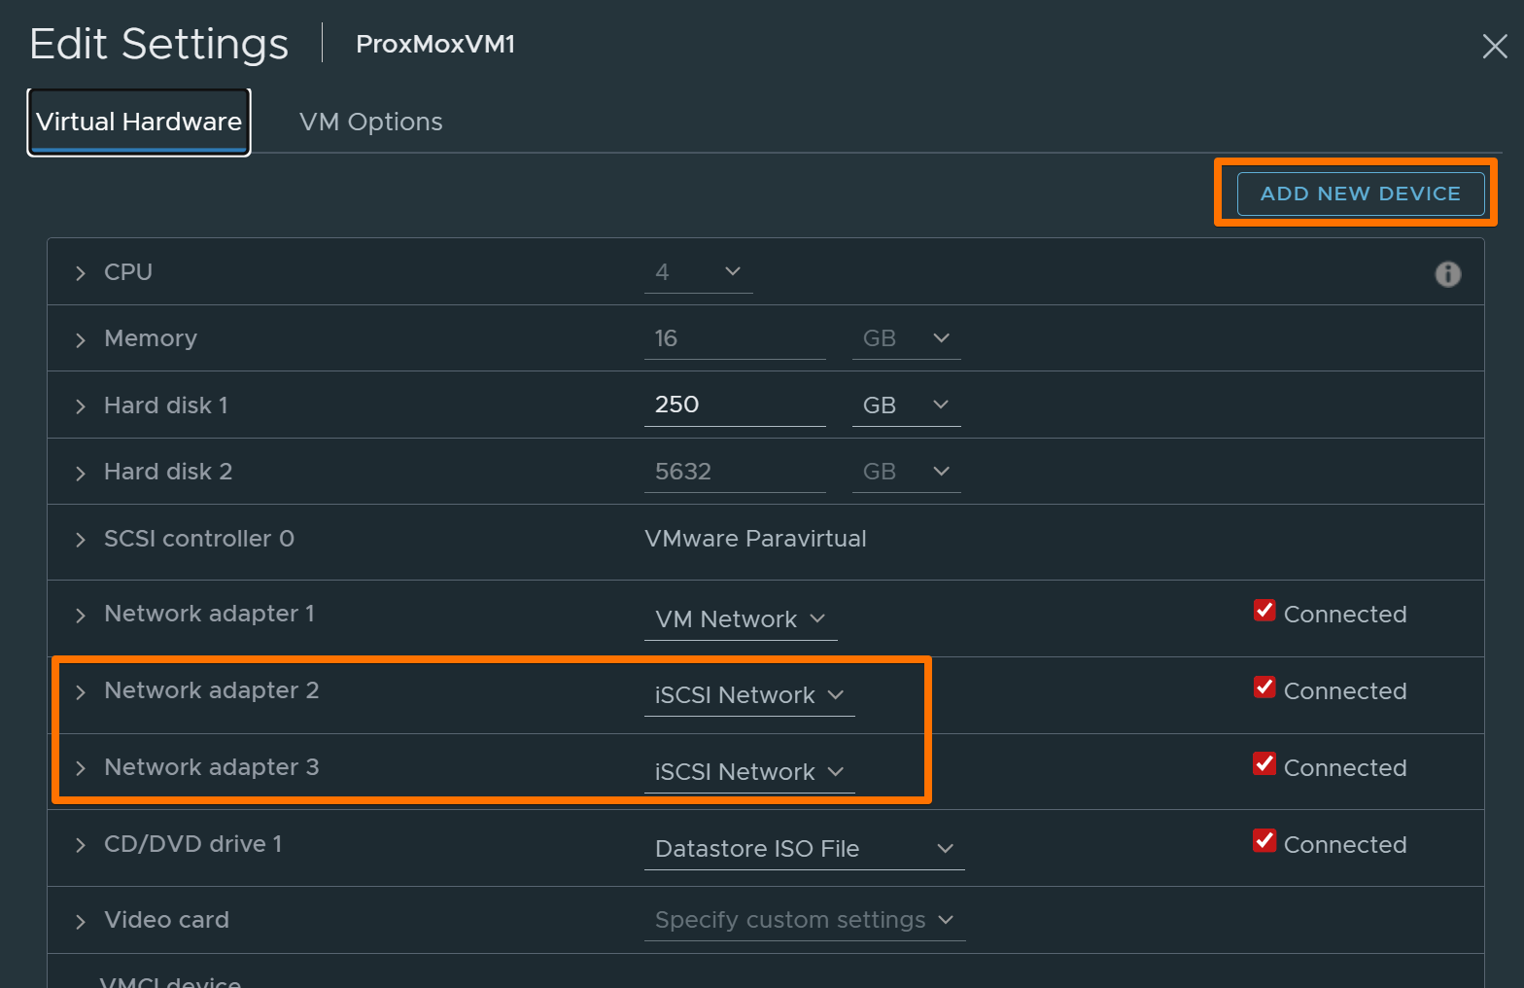Expand the Memory settings row
1524x988 pixels.
click(x=81, y=339)
